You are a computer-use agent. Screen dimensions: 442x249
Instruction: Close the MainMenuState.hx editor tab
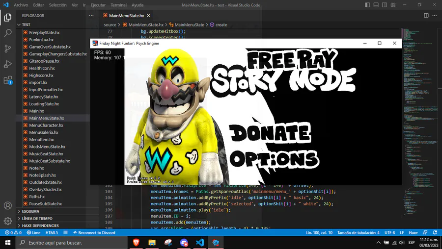[x=148, y=16]
